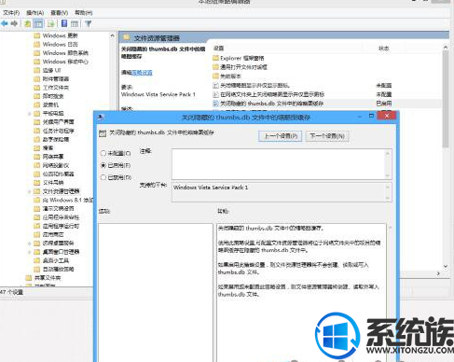Open the 操作(A) menu

click(x=34, y=13)
